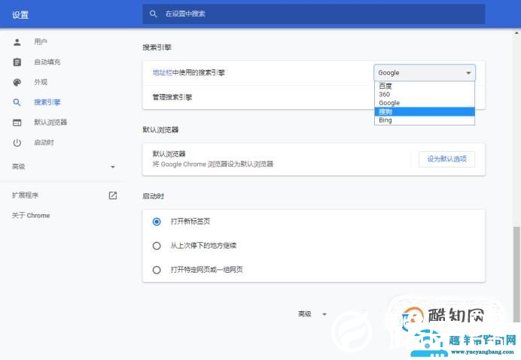Click the vertical scrollbar thumb
This screenshot has height=360, width=521.
[x=516, y=275]
